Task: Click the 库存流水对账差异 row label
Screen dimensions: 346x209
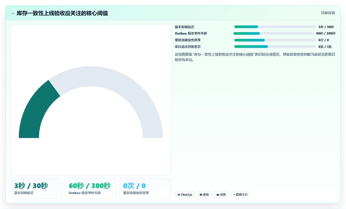Action: click(188, 47)
